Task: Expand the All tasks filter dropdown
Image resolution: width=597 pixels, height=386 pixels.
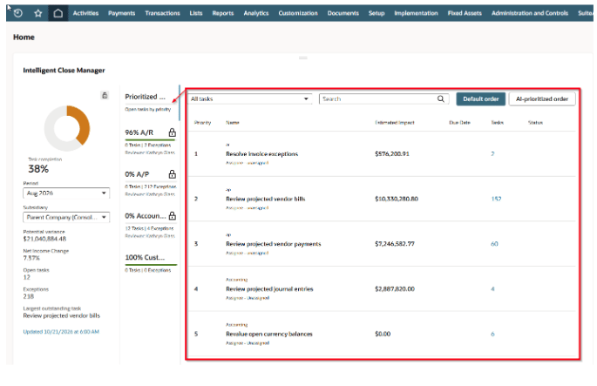Action: tap(250, 99)
